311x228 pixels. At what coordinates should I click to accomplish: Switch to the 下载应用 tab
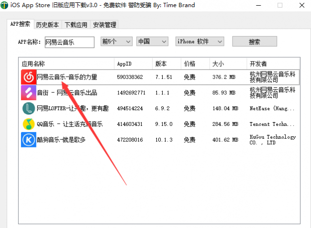[x=76, y=25]
